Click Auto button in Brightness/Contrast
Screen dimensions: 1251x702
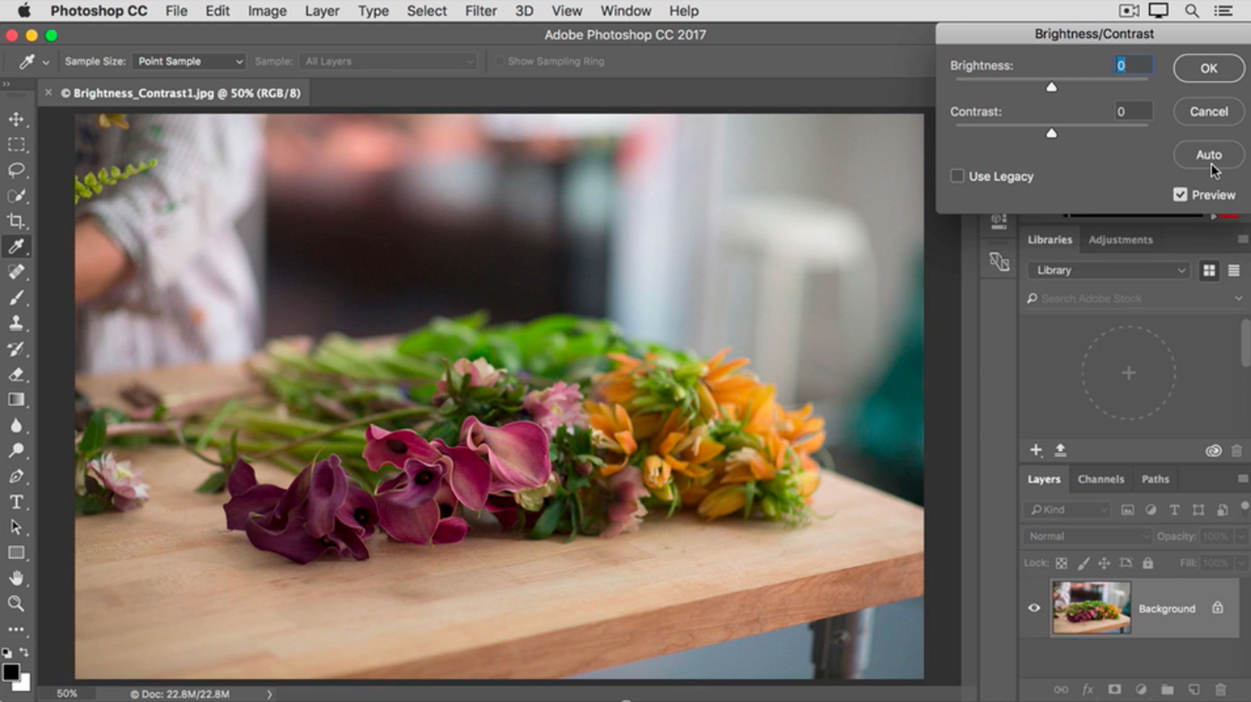point(1208,154)
